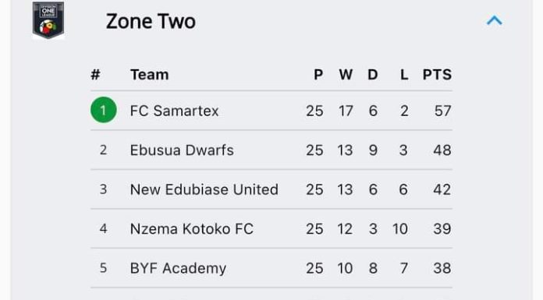543x300 pixels.
Task: Click the D column header
Action: tap(373, 75)
